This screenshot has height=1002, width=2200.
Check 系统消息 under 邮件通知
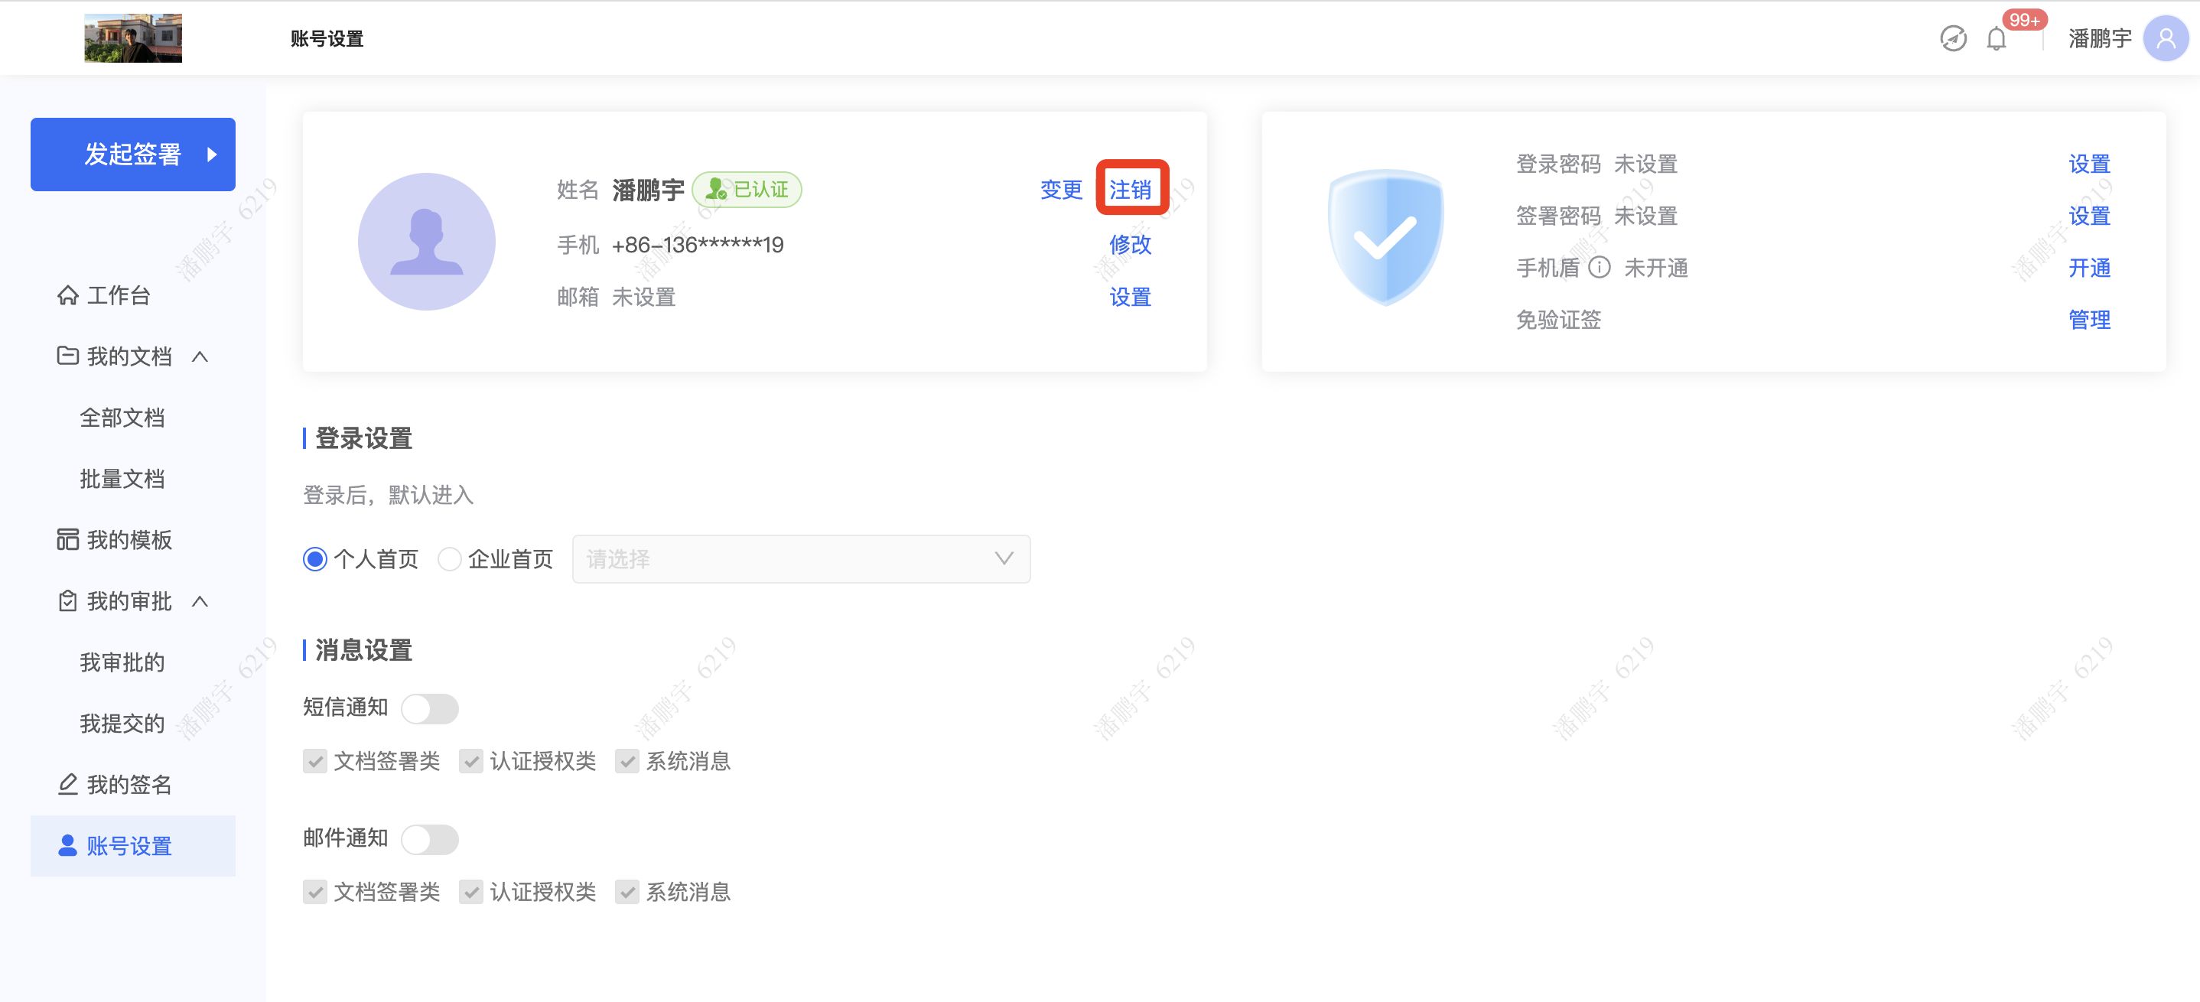tap(628, 892)
